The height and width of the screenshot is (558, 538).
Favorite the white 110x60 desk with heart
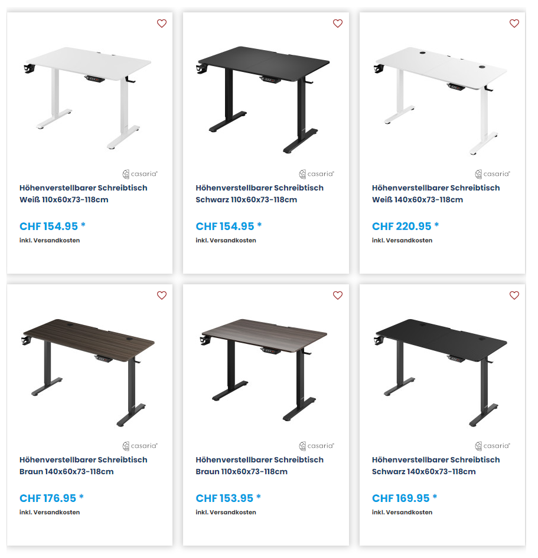tap(162, 24)
